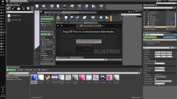Click the Simulation icon in blueprint toolbar
The height and width of the screenshot is (99, 177).
(x=101, y=18)
